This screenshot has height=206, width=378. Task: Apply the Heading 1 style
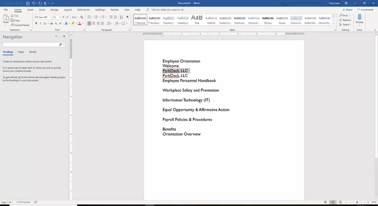(x=168, y=20)
